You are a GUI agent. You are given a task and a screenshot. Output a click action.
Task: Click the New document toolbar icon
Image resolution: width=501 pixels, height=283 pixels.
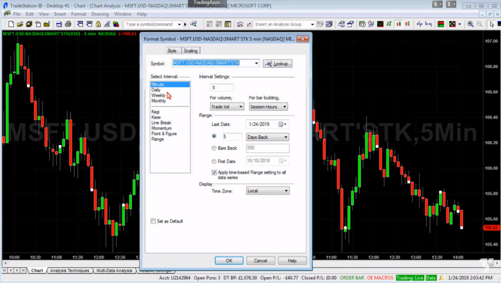point(11,24)
